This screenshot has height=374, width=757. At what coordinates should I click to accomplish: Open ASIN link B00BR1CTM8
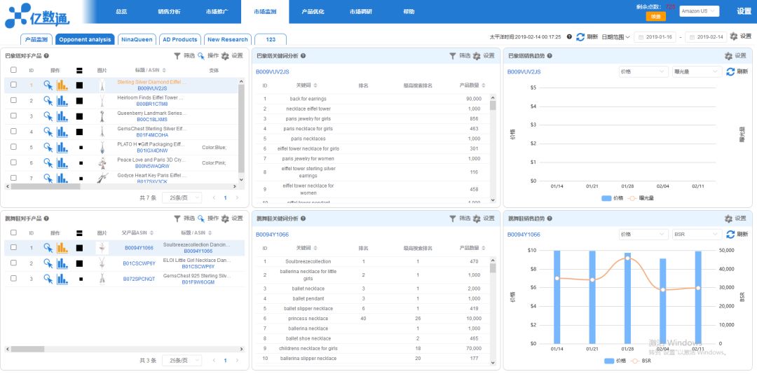(x=152, y=104)
